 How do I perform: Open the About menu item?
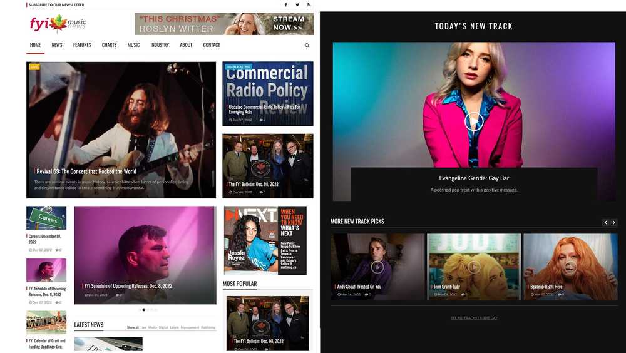[x=186, y=45]
